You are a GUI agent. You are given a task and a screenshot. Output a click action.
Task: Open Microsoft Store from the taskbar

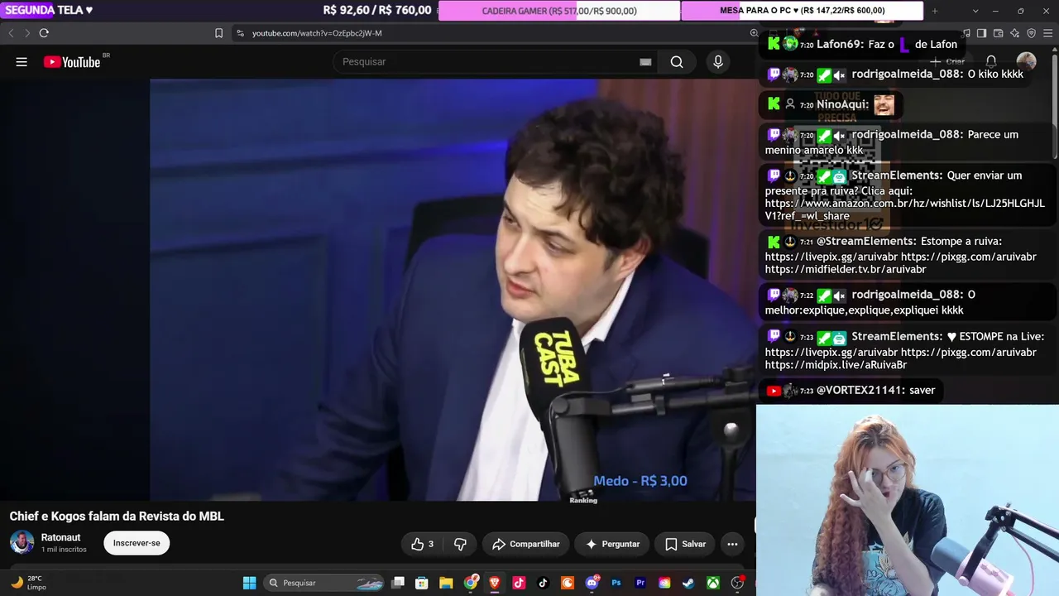pos(421,583)
